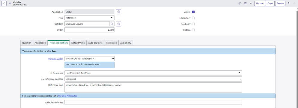Expand the Variable Width dropdown
This screenshot has height=108, width=298.
(90, 59)
